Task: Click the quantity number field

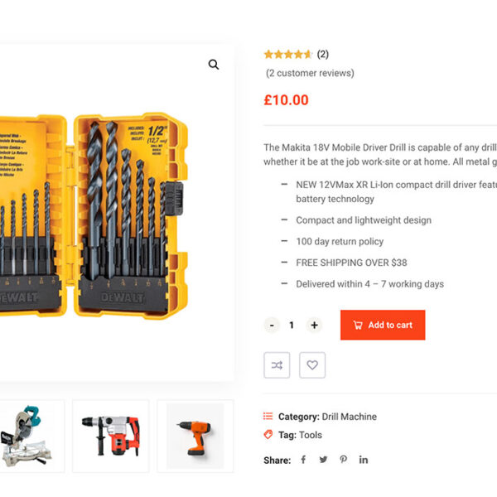Action: [x=292, y=326]
